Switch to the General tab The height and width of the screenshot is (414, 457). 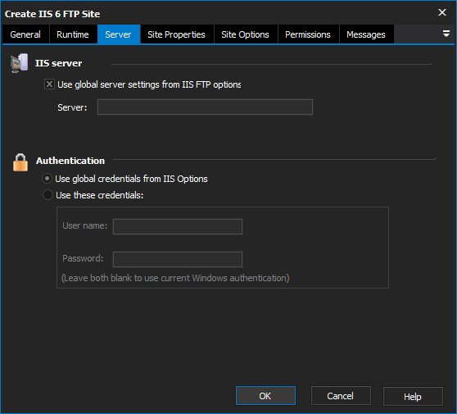pos(25,34)
